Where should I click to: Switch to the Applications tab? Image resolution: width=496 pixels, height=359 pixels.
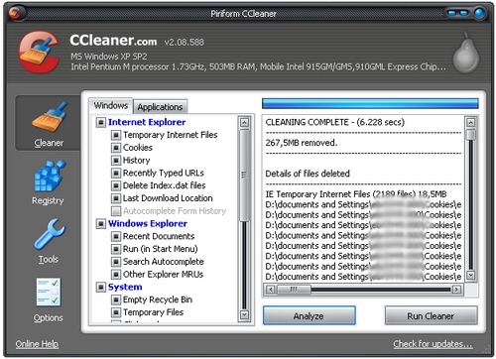point(160,107)
